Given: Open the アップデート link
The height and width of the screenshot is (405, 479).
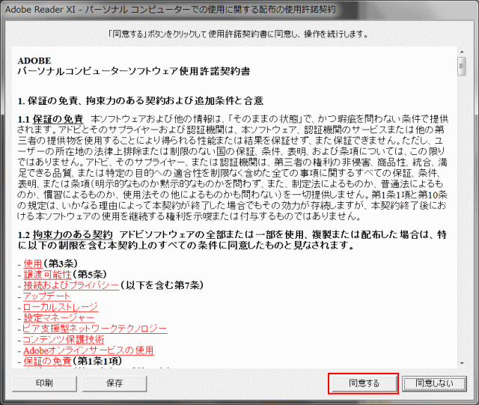Looking at the screenshot, I should 46,296.
